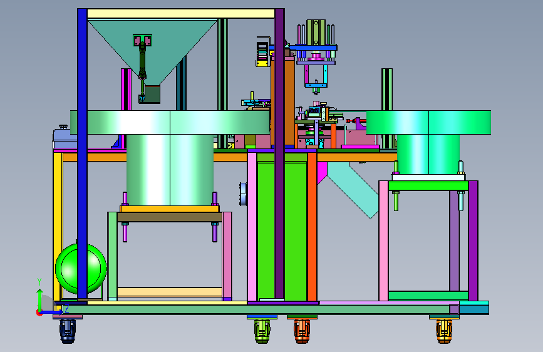Click the green Y axis arrow of the triad
Screen dimensions: 543x352
tap(39, 299)
